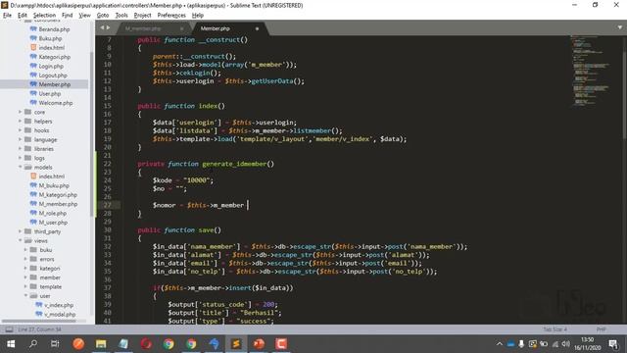Image resolution: width=627 pixels, height=353 pixels.
Task: Open the Tools menu
Action: pos(121,16)
